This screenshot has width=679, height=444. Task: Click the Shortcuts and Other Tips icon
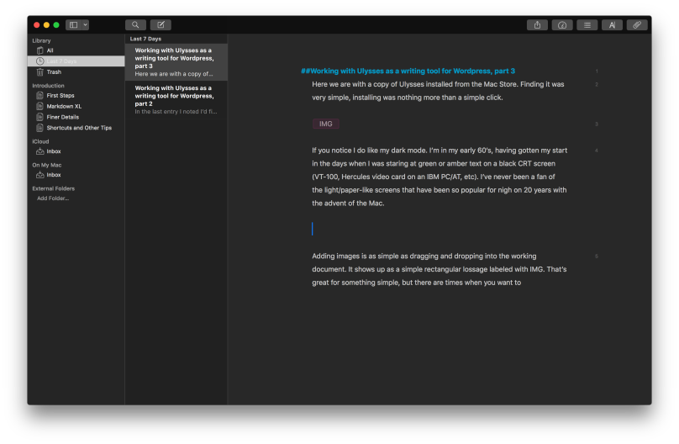[x=39, y=128]
